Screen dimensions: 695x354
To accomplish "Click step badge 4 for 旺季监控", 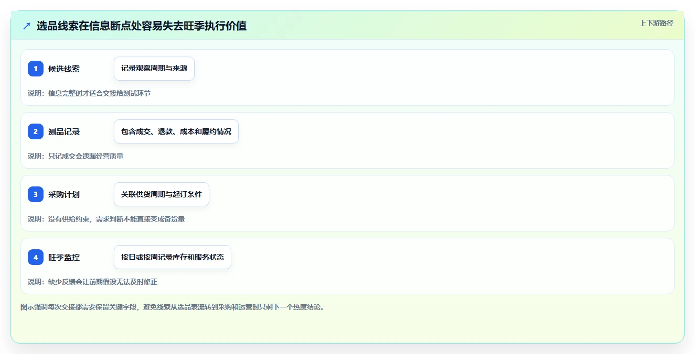I will tap(36, 257).
